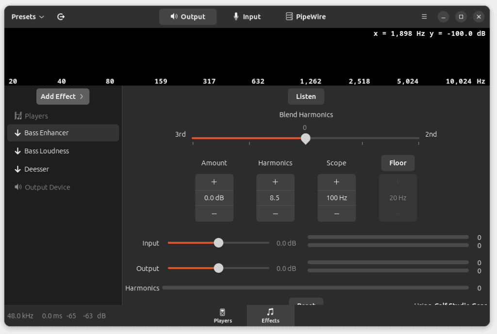The width and height of the screenshot is (497, 334).
Task: Maximize the application window
Action: pyautogui.click(x=461, y=17)
